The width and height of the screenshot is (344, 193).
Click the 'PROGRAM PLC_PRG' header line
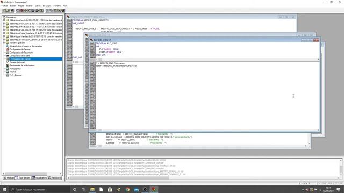[x=106, y=43]
